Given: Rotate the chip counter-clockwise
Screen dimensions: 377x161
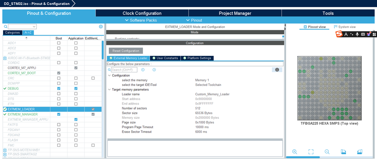Looking at the screenshot, I should [360, 152].
